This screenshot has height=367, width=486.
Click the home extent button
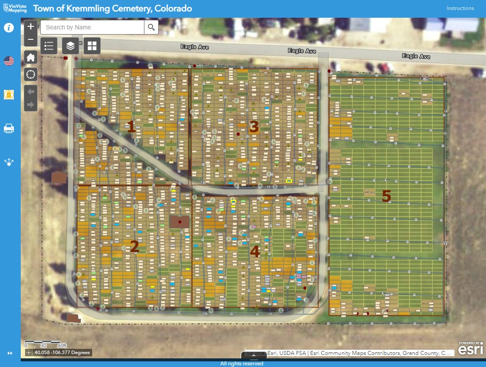30,57
